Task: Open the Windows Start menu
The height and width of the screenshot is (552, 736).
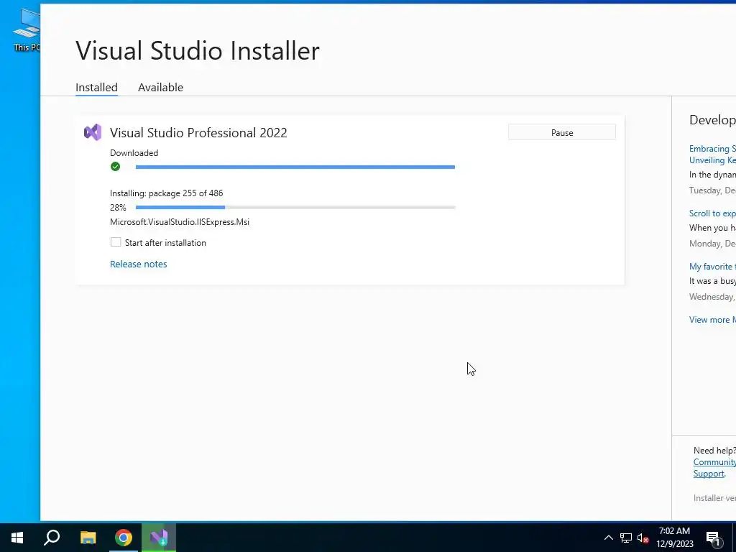Action: click(x=17, y=538)
